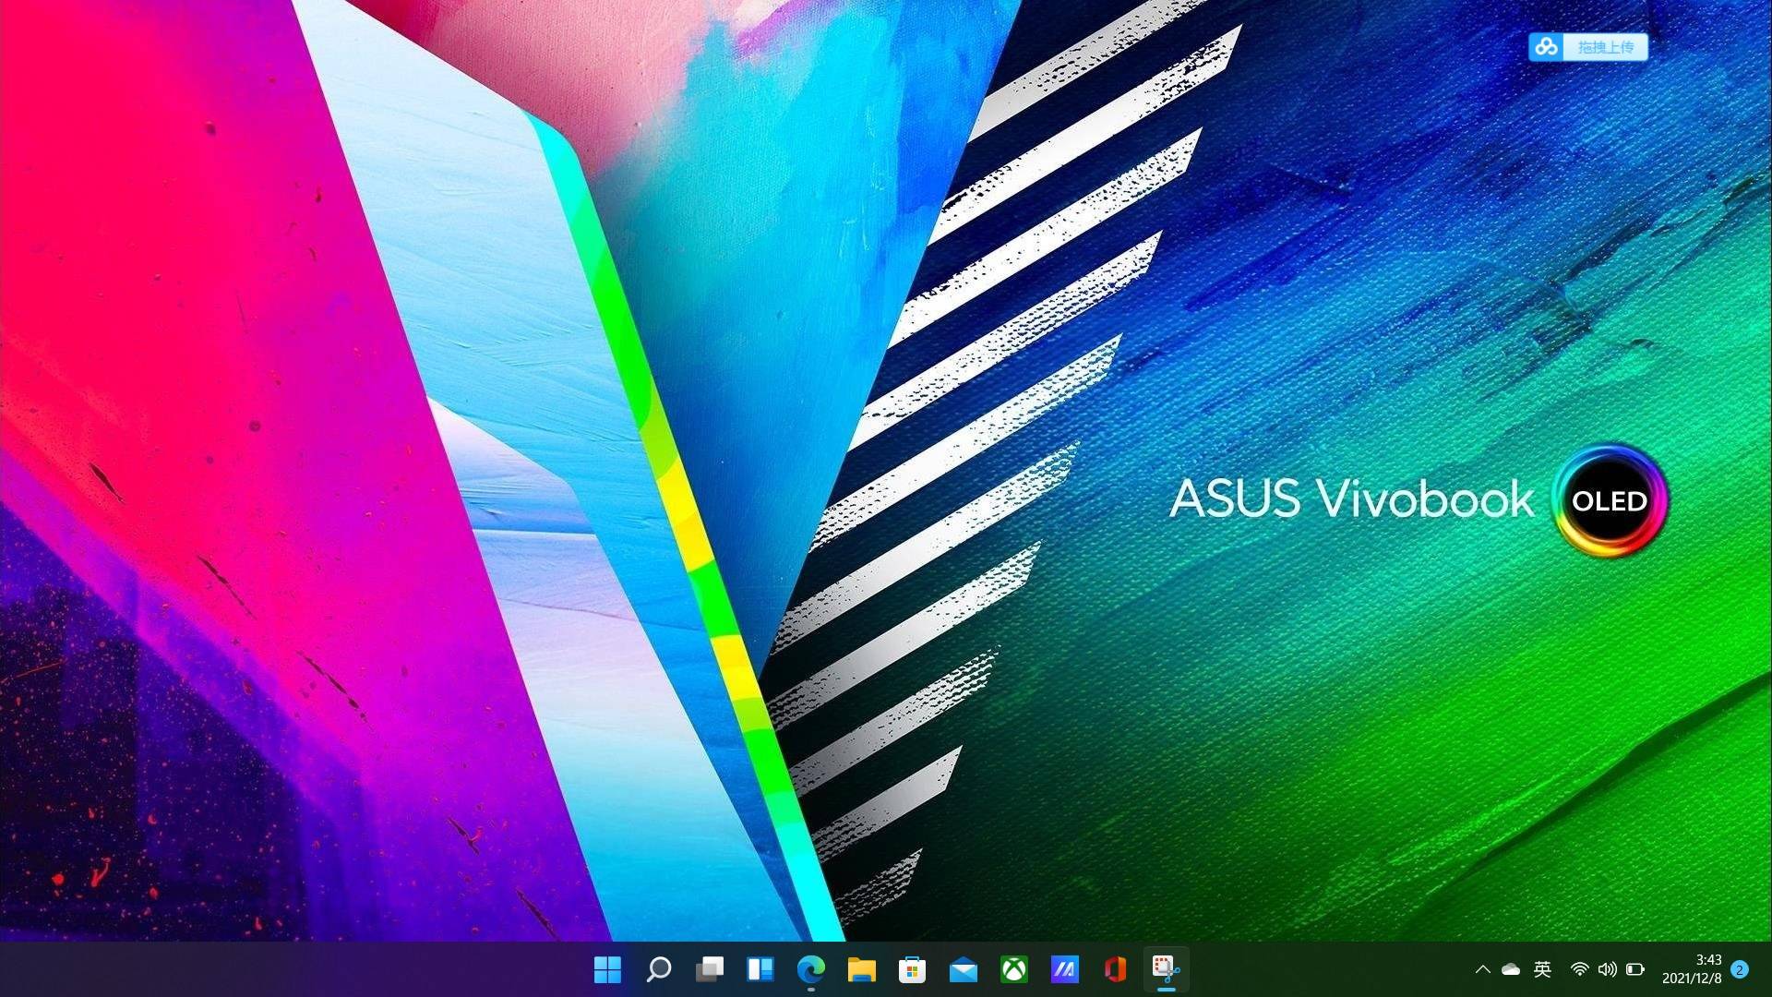Click the Baidu Netdisk cloud logo
Image resolution: width=1772 pixels, height=997 pixels.
click(x=1547, y=47)
